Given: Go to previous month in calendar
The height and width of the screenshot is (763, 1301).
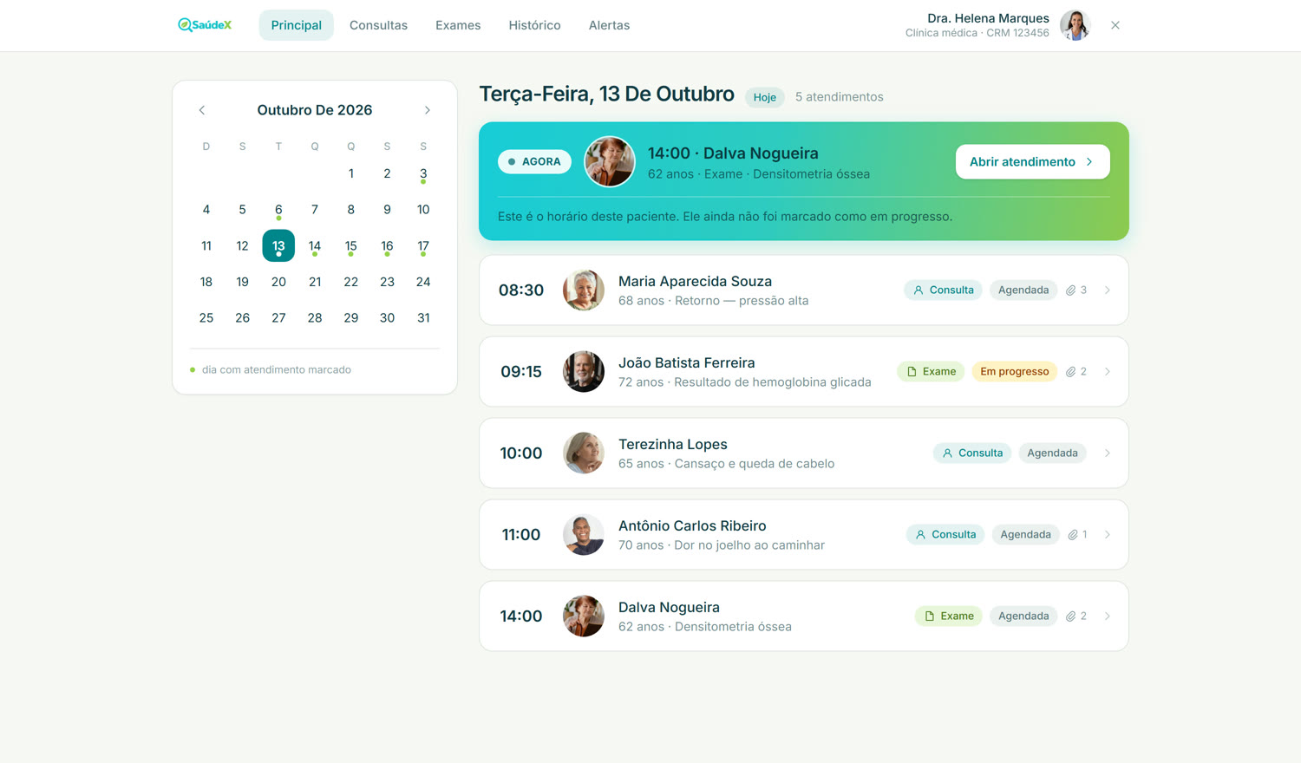Looking at the screenshot, I should point(202,110).
